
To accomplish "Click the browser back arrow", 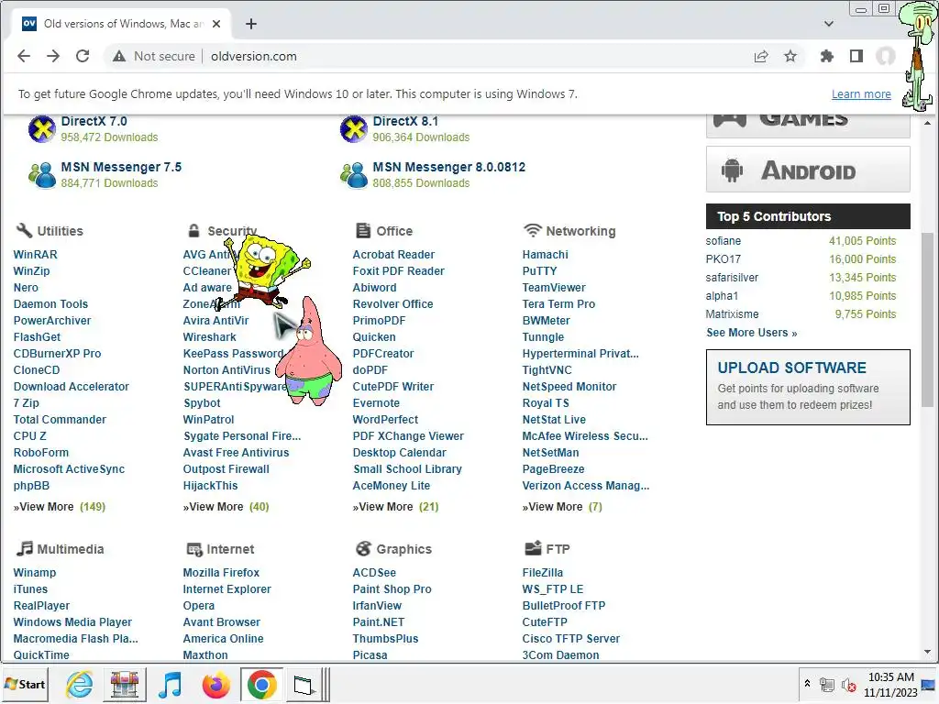I will [x=24, y=56].
